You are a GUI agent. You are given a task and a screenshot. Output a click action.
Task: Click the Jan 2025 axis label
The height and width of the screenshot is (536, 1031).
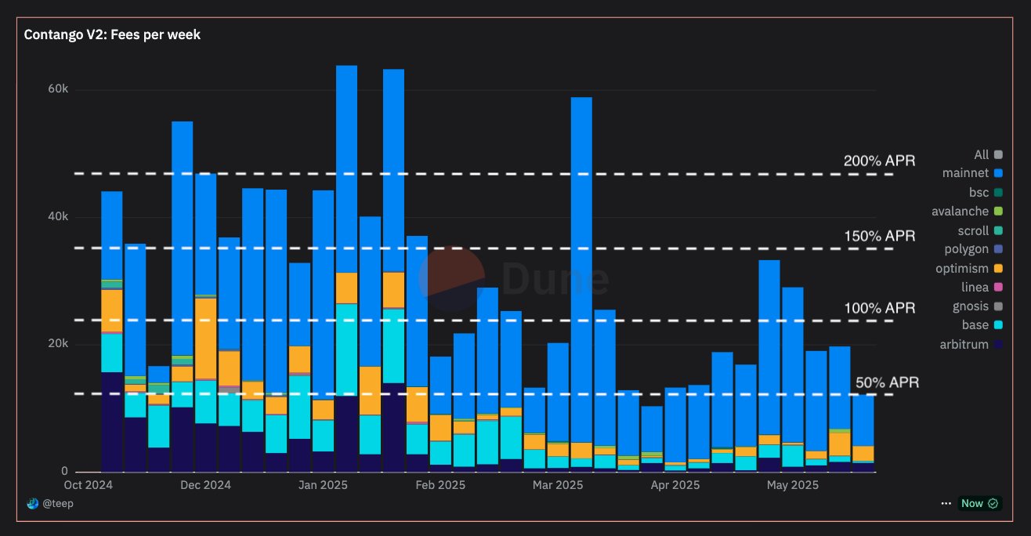click(x=323, y=485)
